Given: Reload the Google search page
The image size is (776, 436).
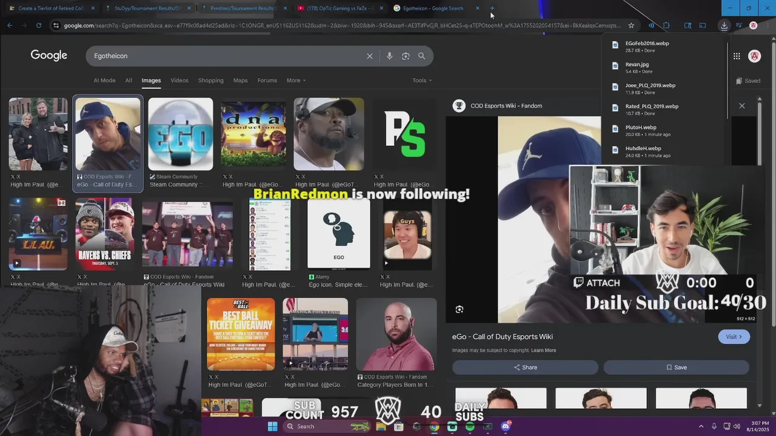Looking at the screenshot, I should click(39, 25).
